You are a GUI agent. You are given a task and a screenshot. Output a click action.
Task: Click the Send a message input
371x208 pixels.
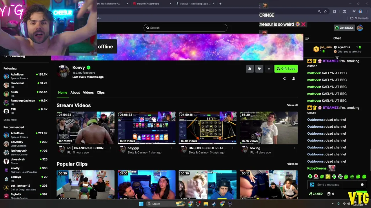click(338, 185)
